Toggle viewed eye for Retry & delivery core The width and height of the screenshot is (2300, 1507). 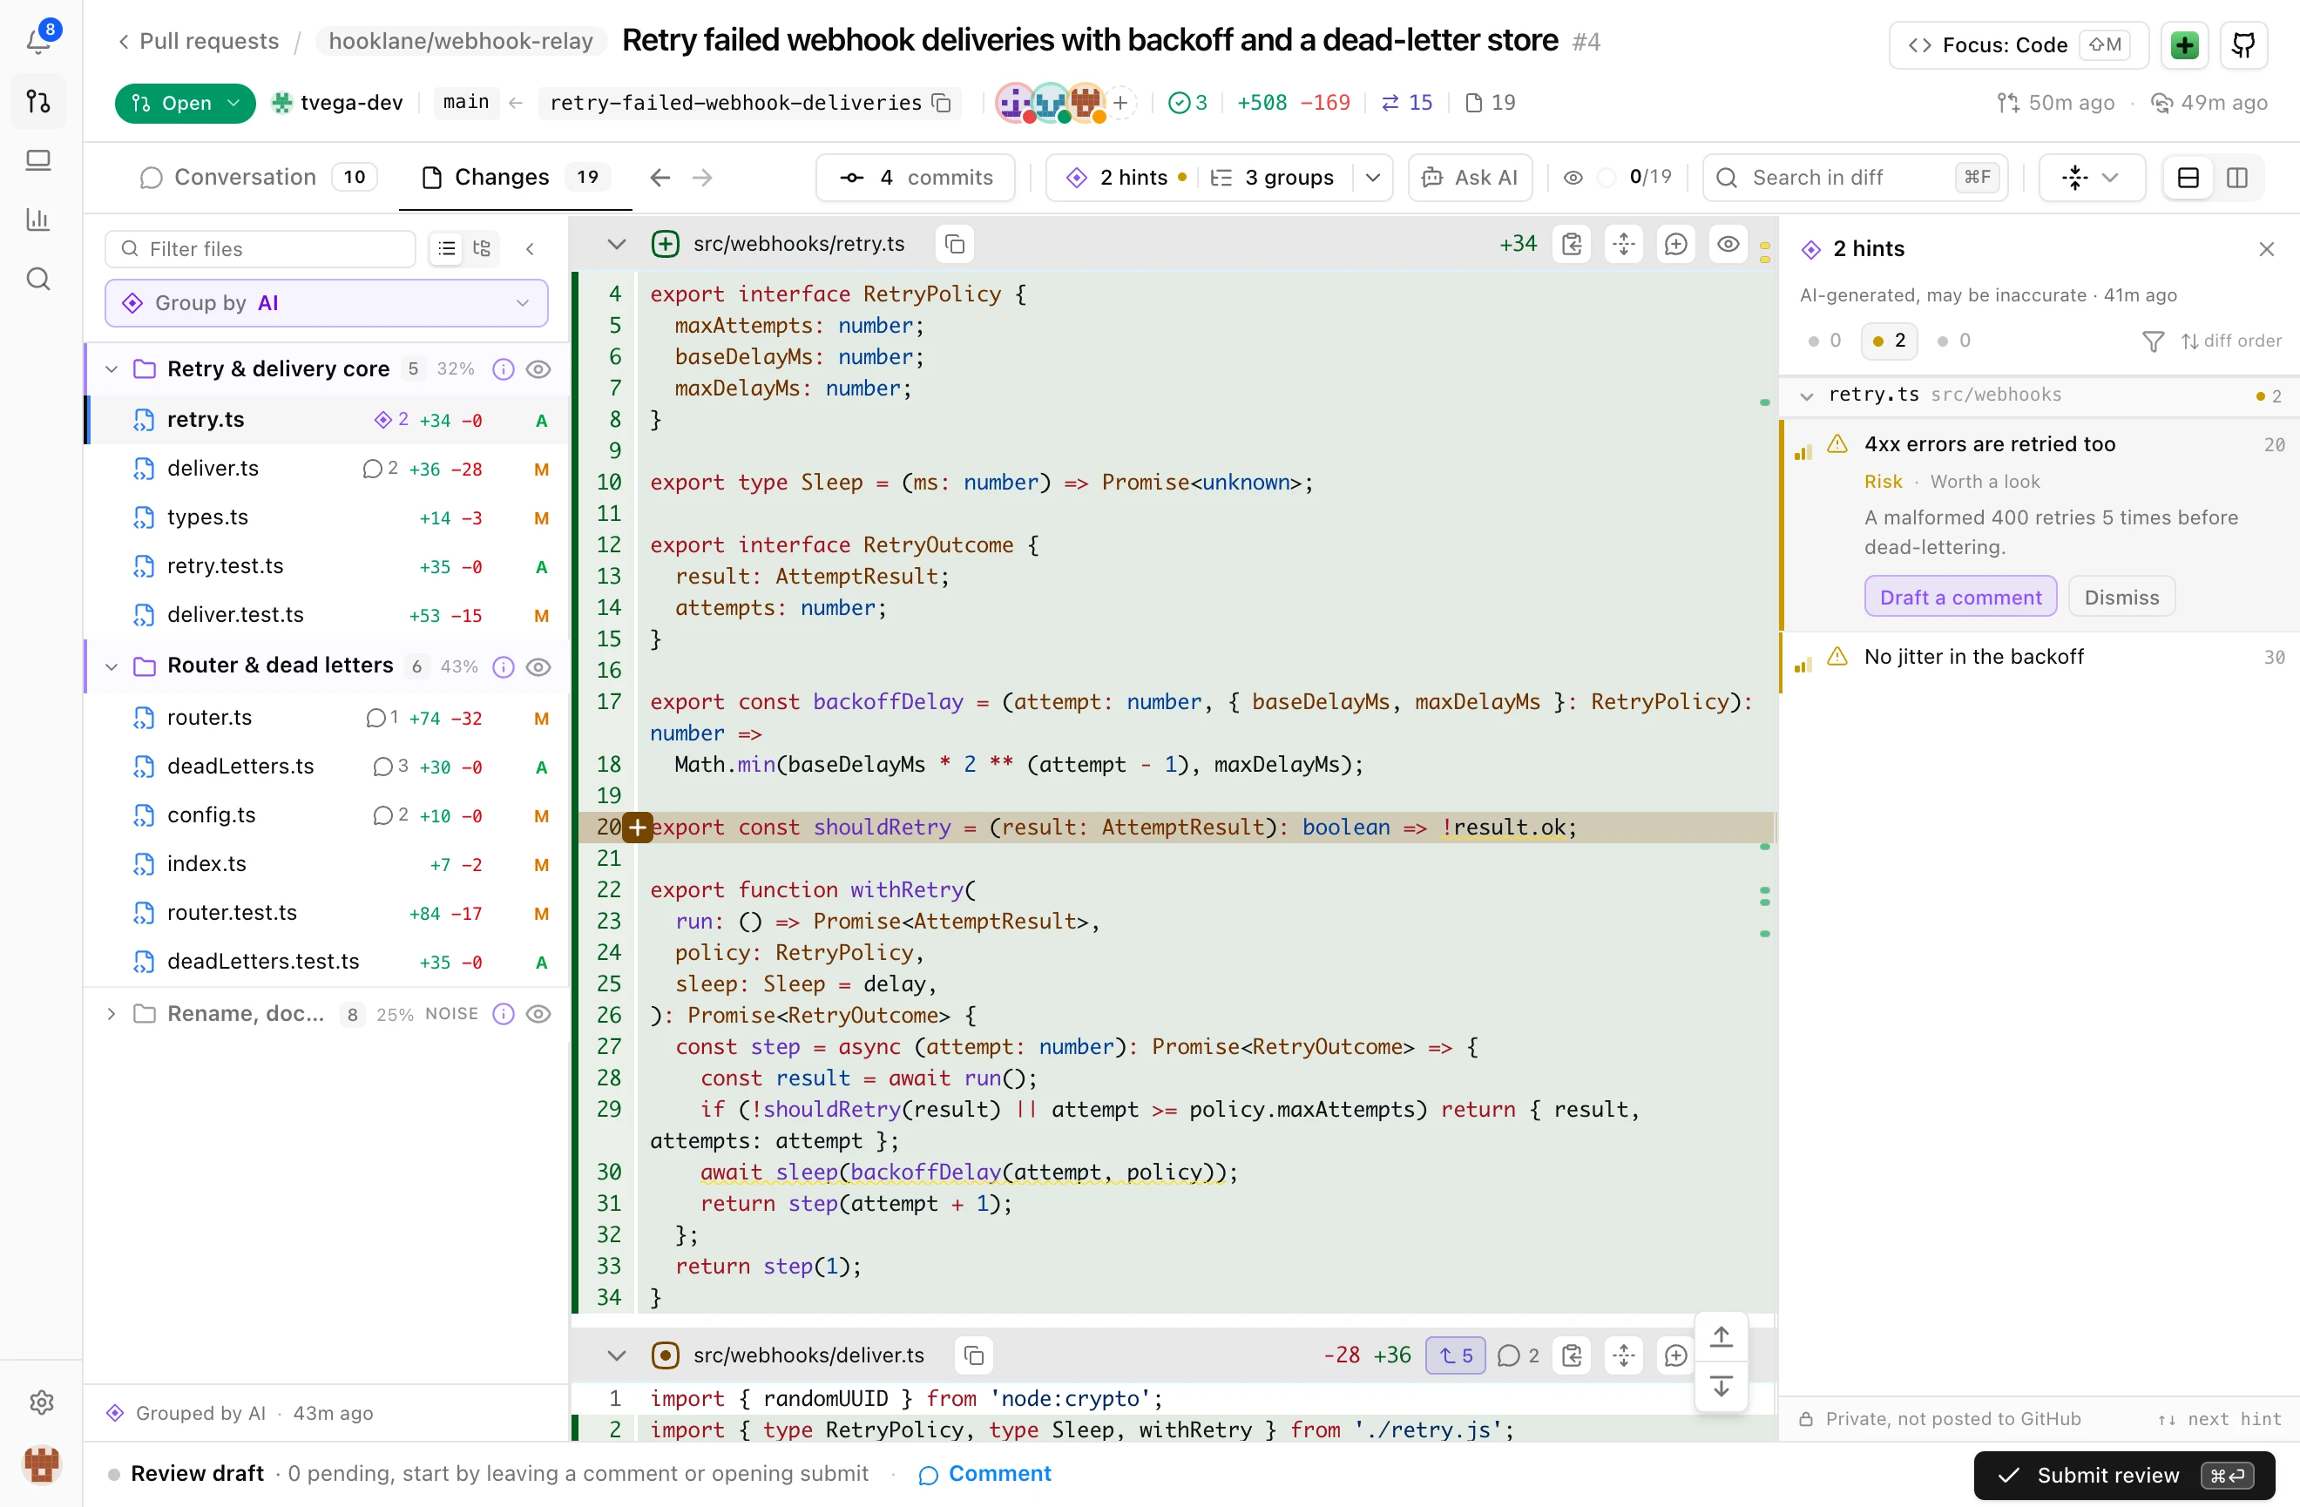(x=538, y=369)
